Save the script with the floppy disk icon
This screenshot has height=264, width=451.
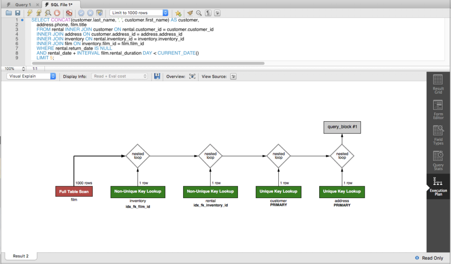(18, 13)
